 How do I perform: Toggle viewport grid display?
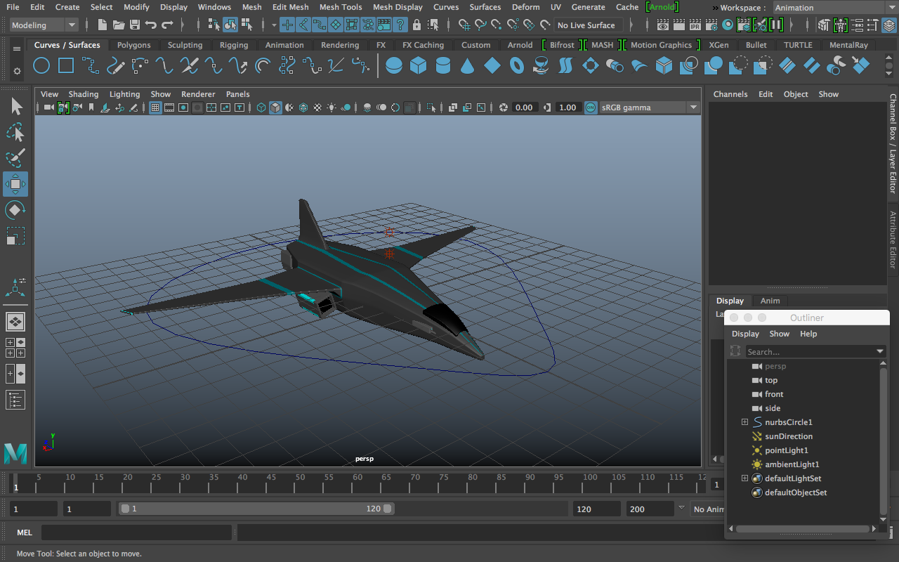155,107
